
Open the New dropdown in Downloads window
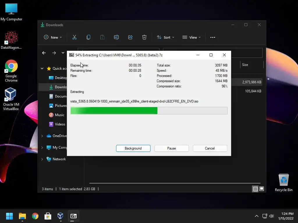[x=53, y=37]
